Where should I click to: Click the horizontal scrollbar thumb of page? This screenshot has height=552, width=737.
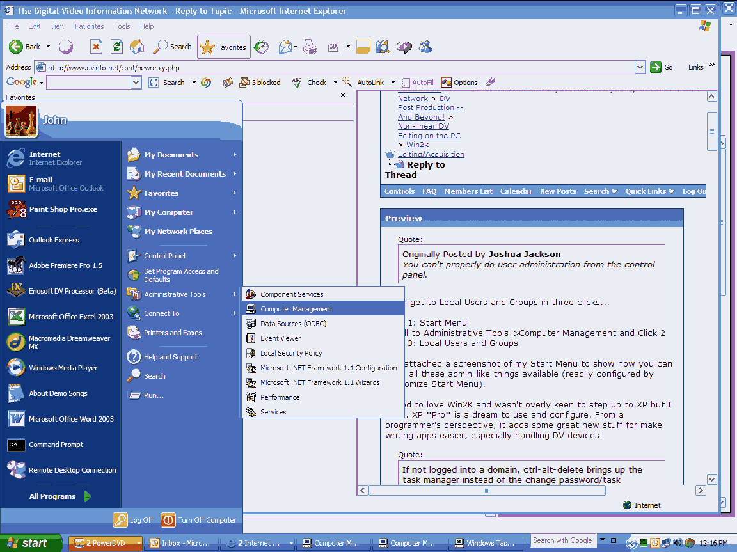pos(487,491)
